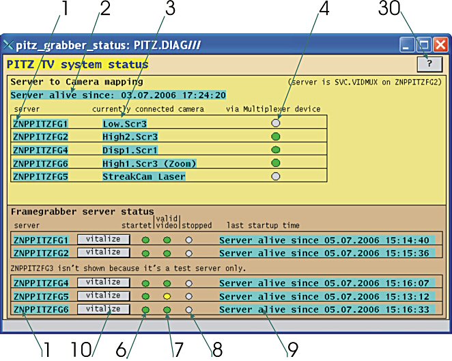Click multiplexer indicator for High1.Scr3 (Zoom)

[276, 163]
